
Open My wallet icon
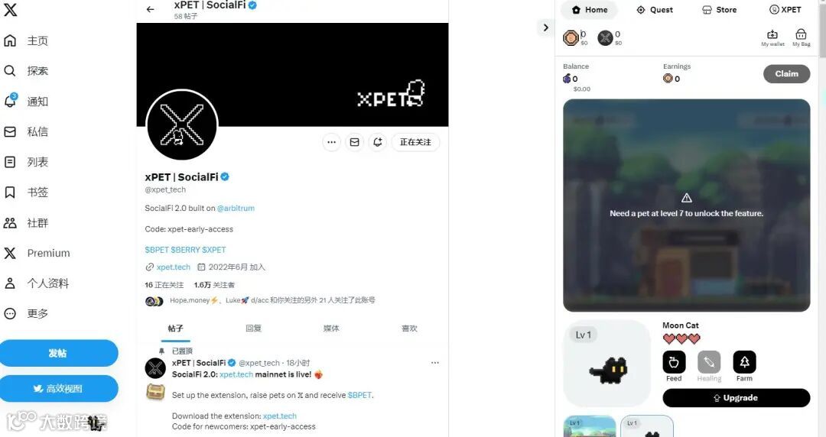pos(772,34)
